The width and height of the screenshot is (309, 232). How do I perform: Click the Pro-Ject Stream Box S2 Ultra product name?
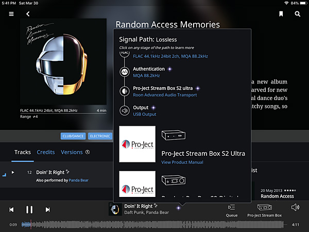[x=203, y=154]
